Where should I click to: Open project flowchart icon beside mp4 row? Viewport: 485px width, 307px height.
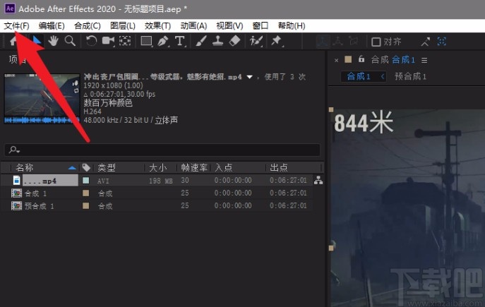coord(318,181)
